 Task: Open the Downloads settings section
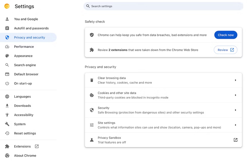tap(22, 106)
